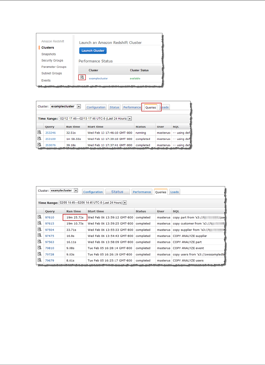Screen dimensions: 265x365
Task: Open query 79679 link
Action: click(50, 261)
